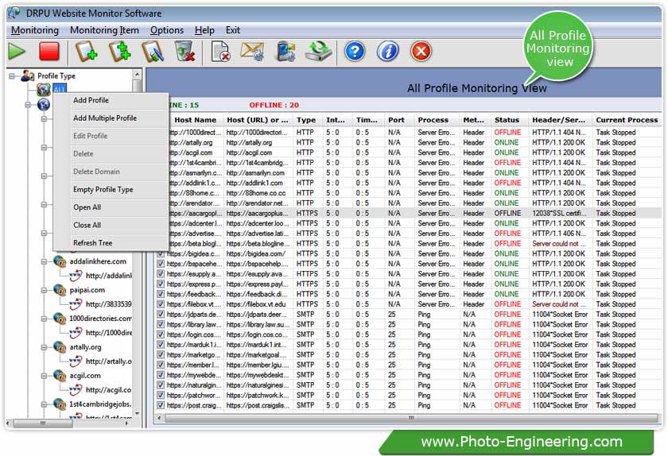Viewport: 668px width, 456px height.
Task: Click the add profile toolbar icon
Action: click(86, 52)
